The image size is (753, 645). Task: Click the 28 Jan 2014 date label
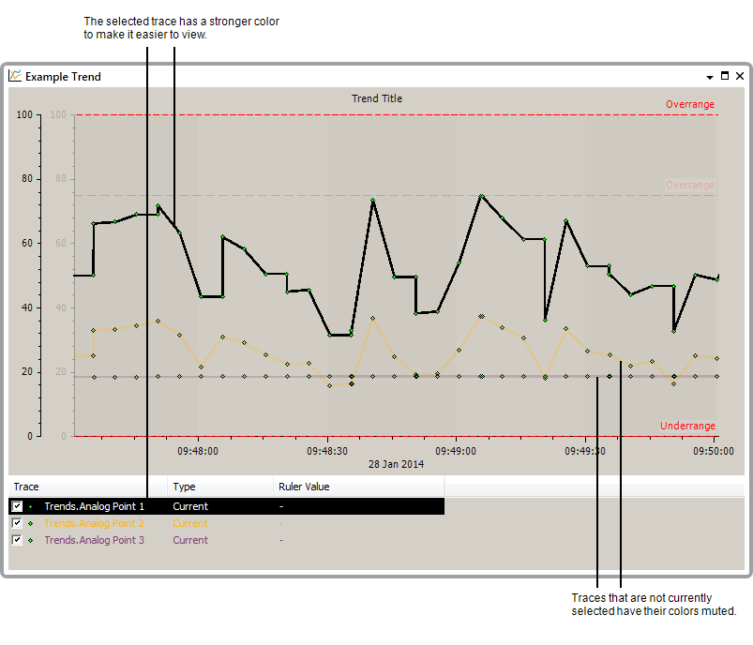click(x=395, y=464)
